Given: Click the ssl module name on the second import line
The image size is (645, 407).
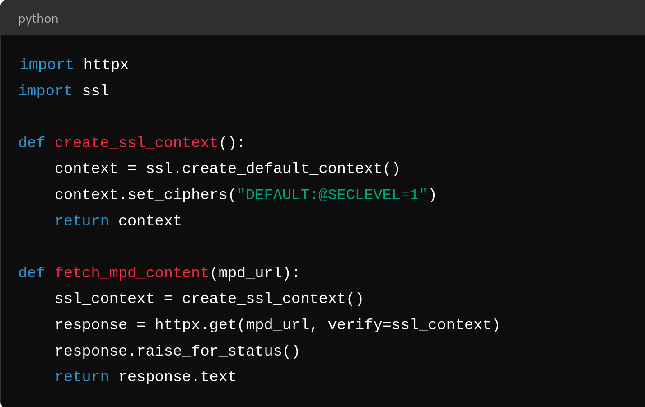Looking at the screenshot, I should (96, 91).
